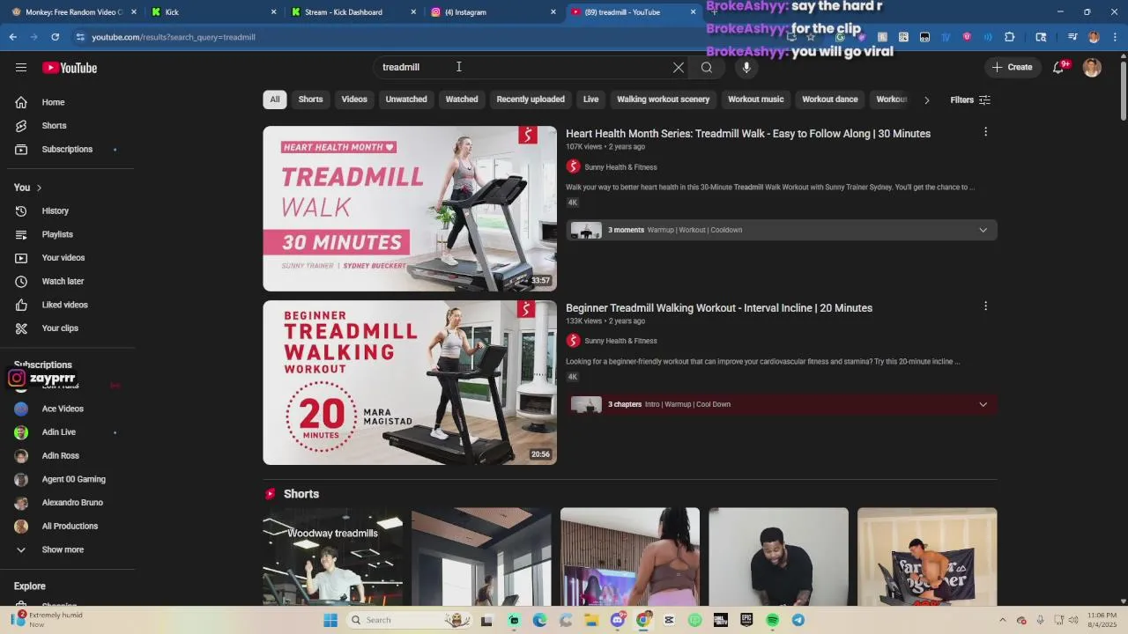Select the Shorts filter chip
Screen dimensions: 1128x634
point(310,100)
